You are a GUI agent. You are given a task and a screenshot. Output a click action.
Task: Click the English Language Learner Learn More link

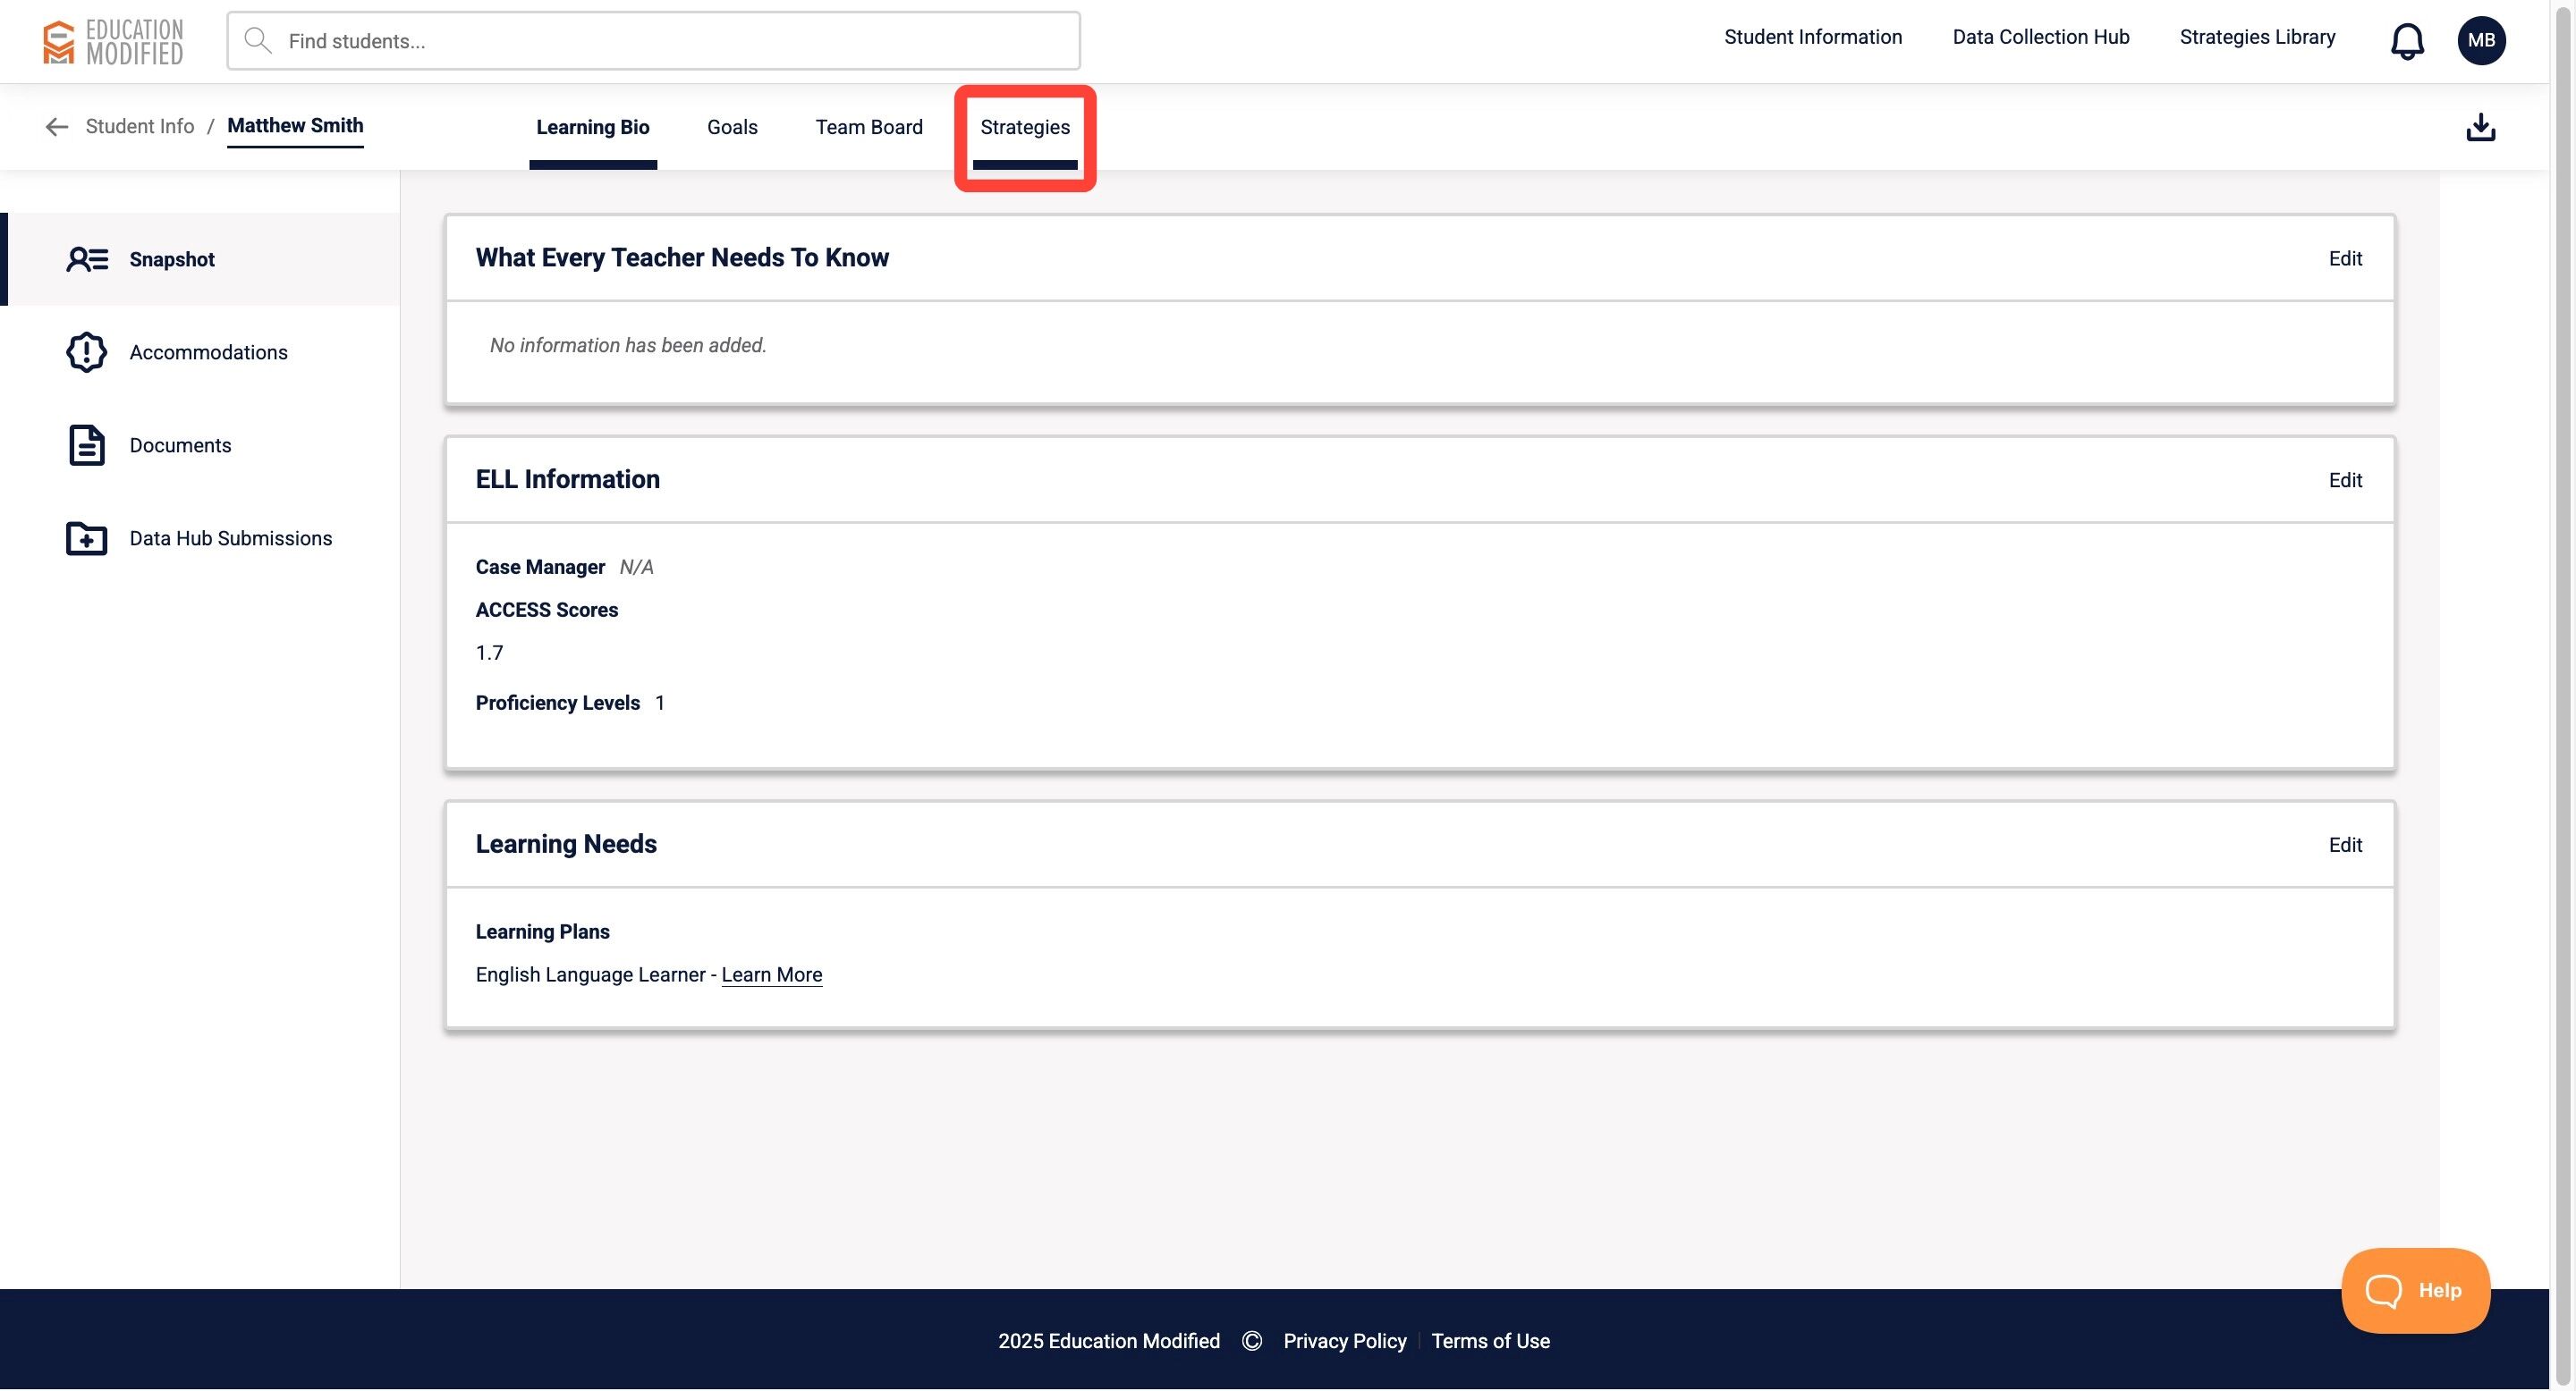pyautogui.click(x=771, y=975)
